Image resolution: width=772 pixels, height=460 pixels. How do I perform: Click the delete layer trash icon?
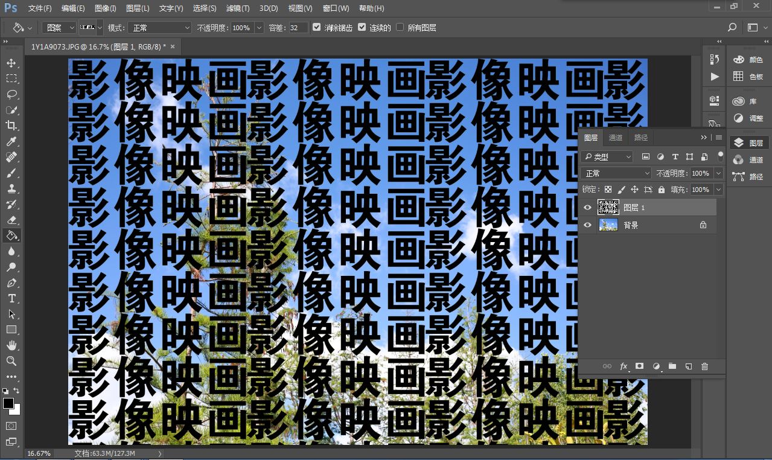click(704, 366)
